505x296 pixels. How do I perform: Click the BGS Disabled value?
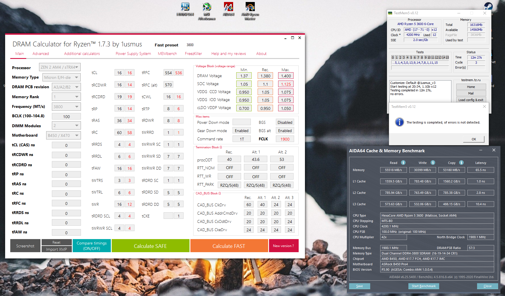[x=285, y=122]
